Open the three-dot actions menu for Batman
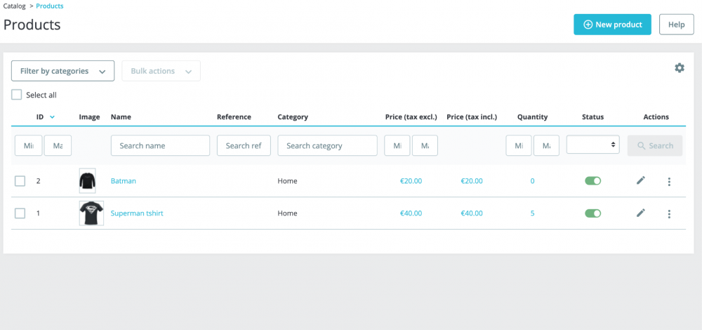 [x=669, y=182]
